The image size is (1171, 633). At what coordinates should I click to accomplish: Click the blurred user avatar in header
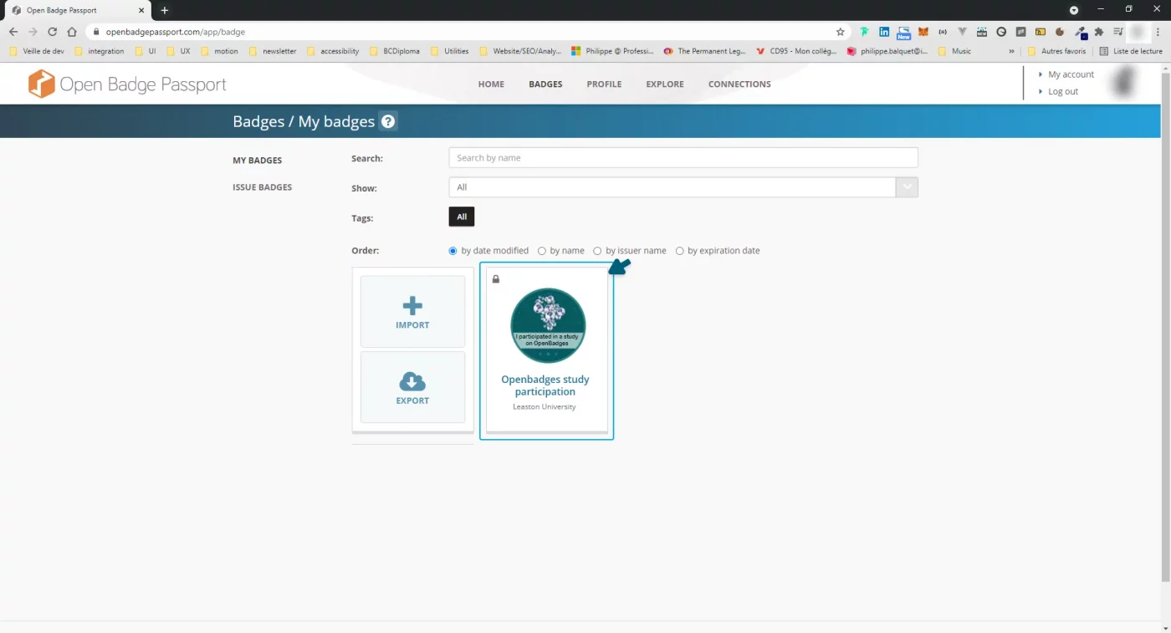pyautogui.click(x=1125, y=83)
